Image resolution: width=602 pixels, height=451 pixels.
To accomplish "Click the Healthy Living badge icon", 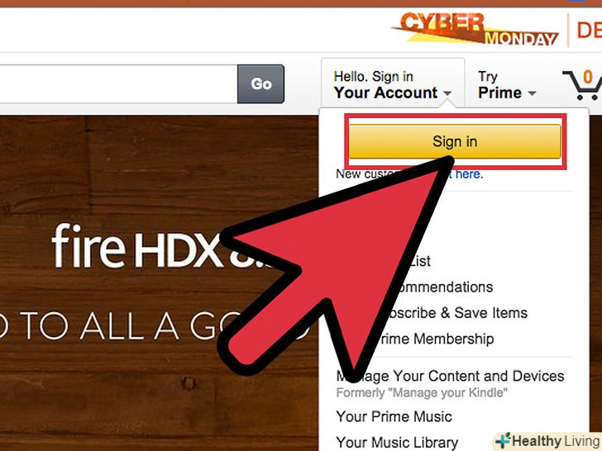I will tap(503, 441).
